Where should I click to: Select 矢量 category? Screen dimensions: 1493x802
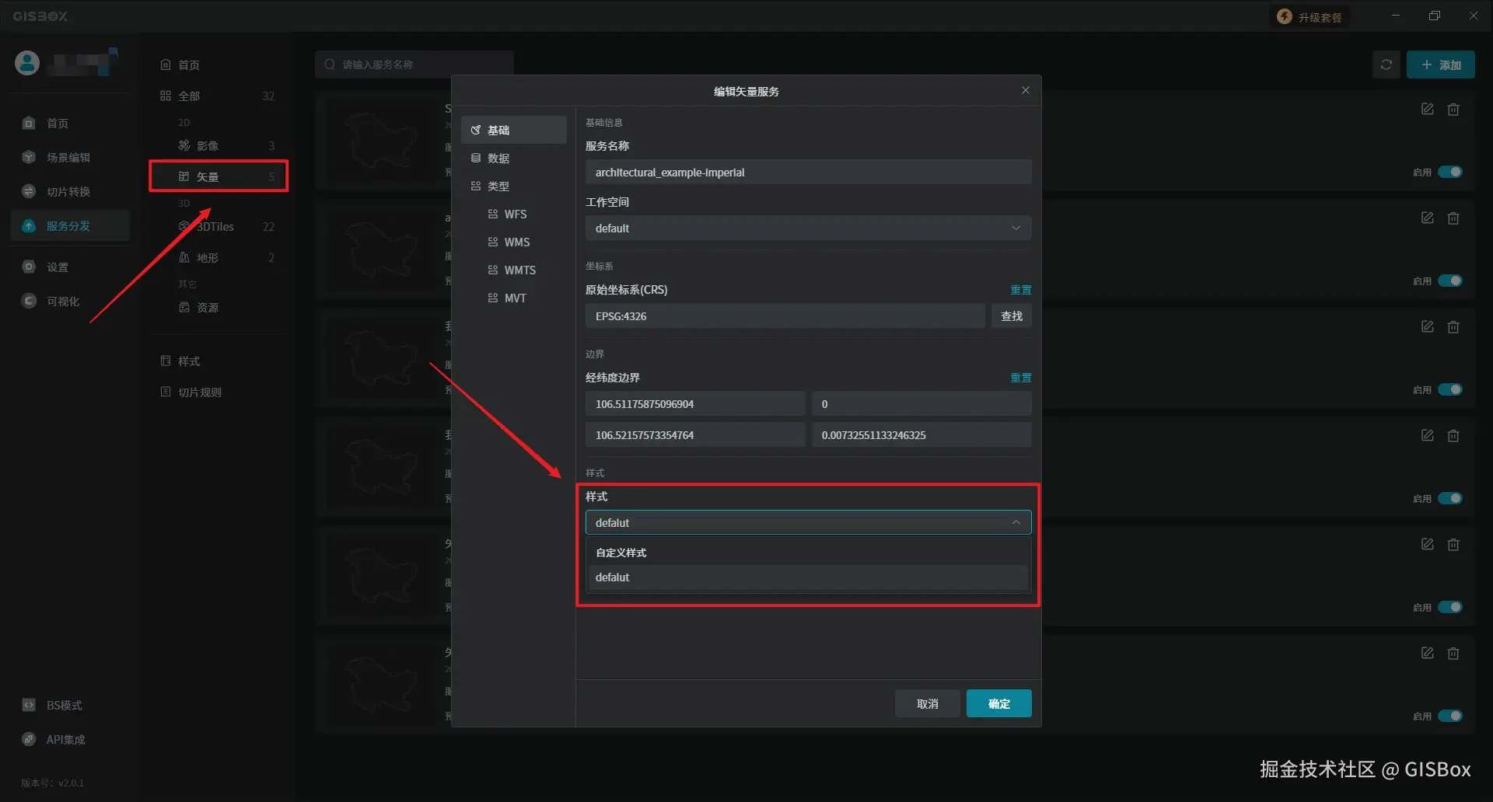coord(218,176)
